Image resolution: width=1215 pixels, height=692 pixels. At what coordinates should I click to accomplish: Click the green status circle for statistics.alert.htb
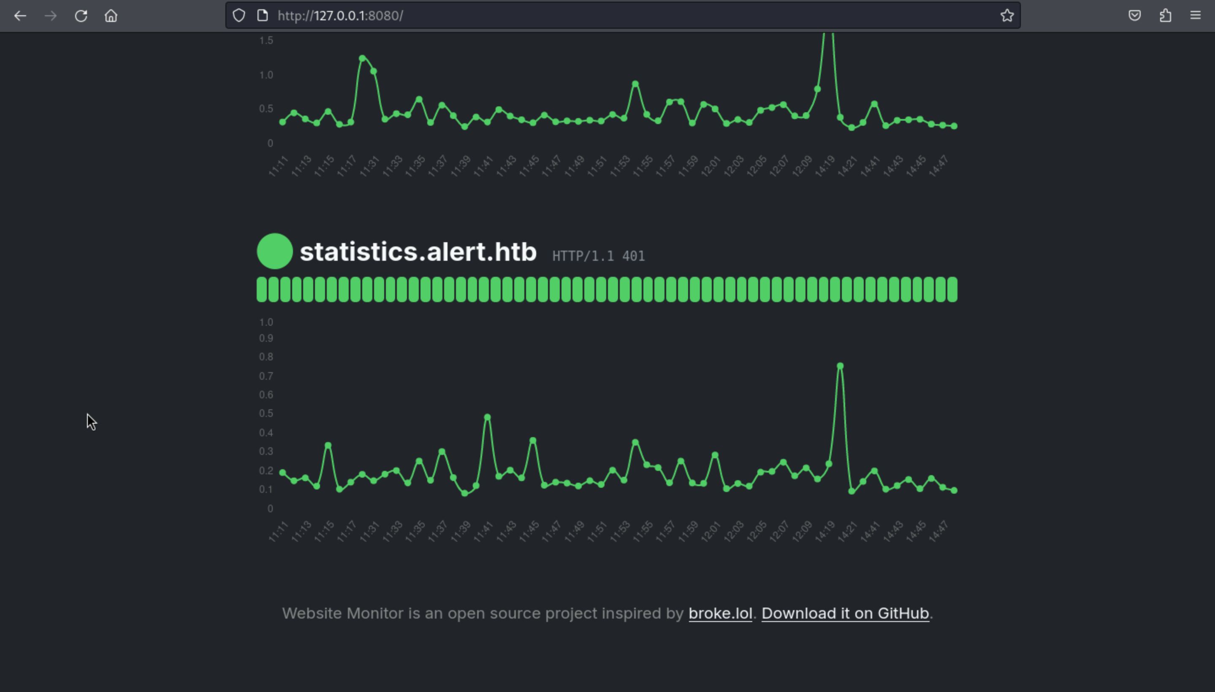[274, 251]
